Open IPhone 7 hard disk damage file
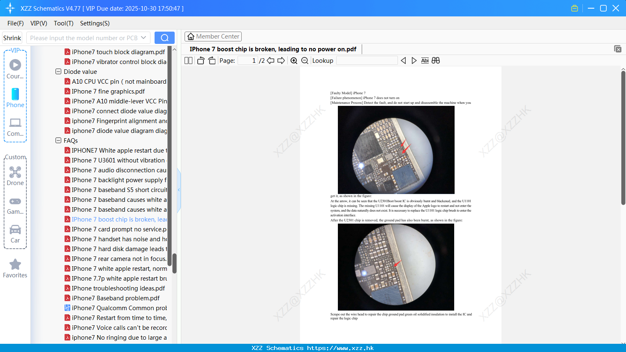 coord(115,249)
